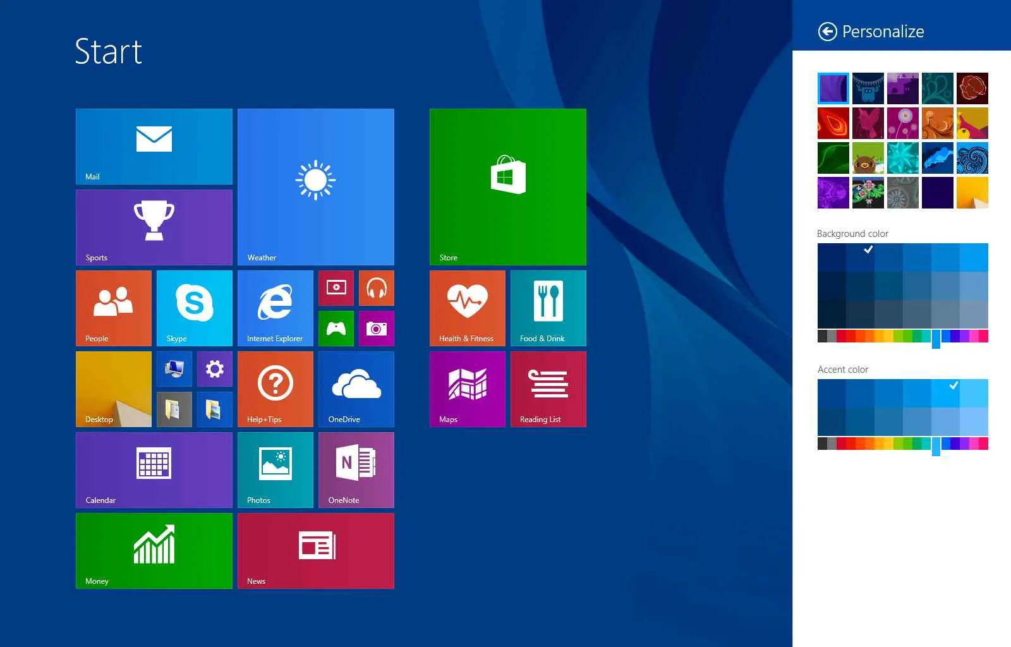Screen dimensions: 1011x647
Task: Pick the grey gears background pattern
Action: pyautogui.click(x=903, y=193)
